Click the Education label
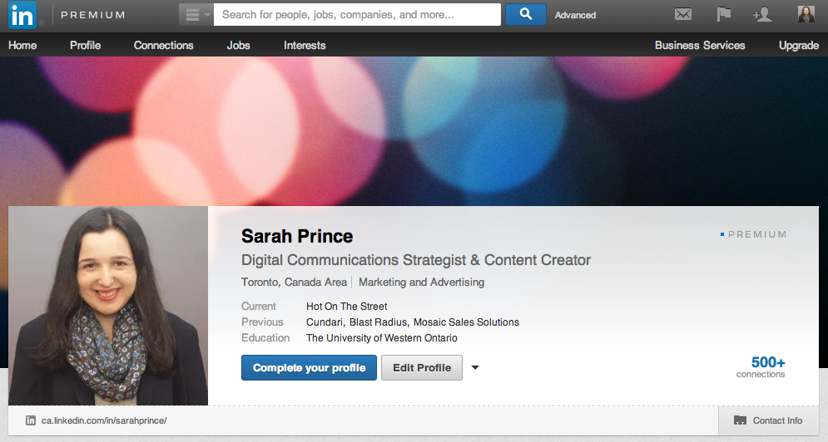 265,338
